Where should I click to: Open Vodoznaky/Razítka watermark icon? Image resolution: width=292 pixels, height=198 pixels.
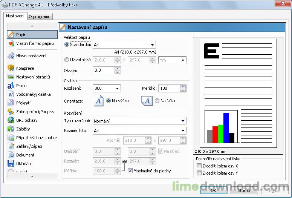pyautogui.click(x=11, y=94)
